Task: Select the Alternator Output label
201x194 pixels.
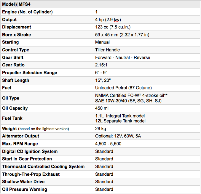Action: [x=20, y=136]
